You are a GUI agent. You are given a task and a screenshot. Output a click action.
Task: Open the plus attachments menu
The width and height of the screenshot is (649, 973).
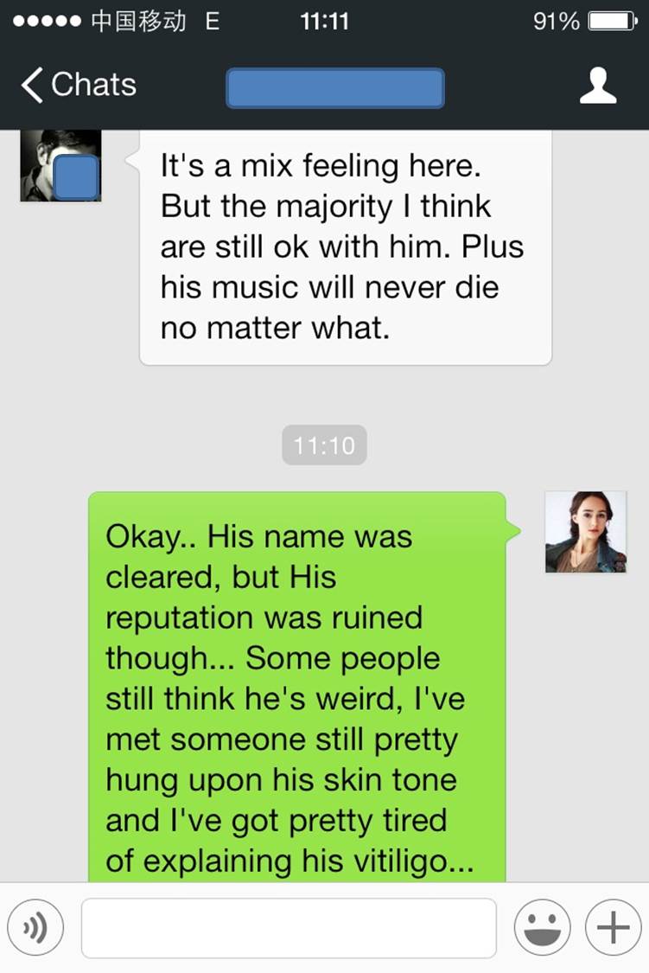coord(613,928)
